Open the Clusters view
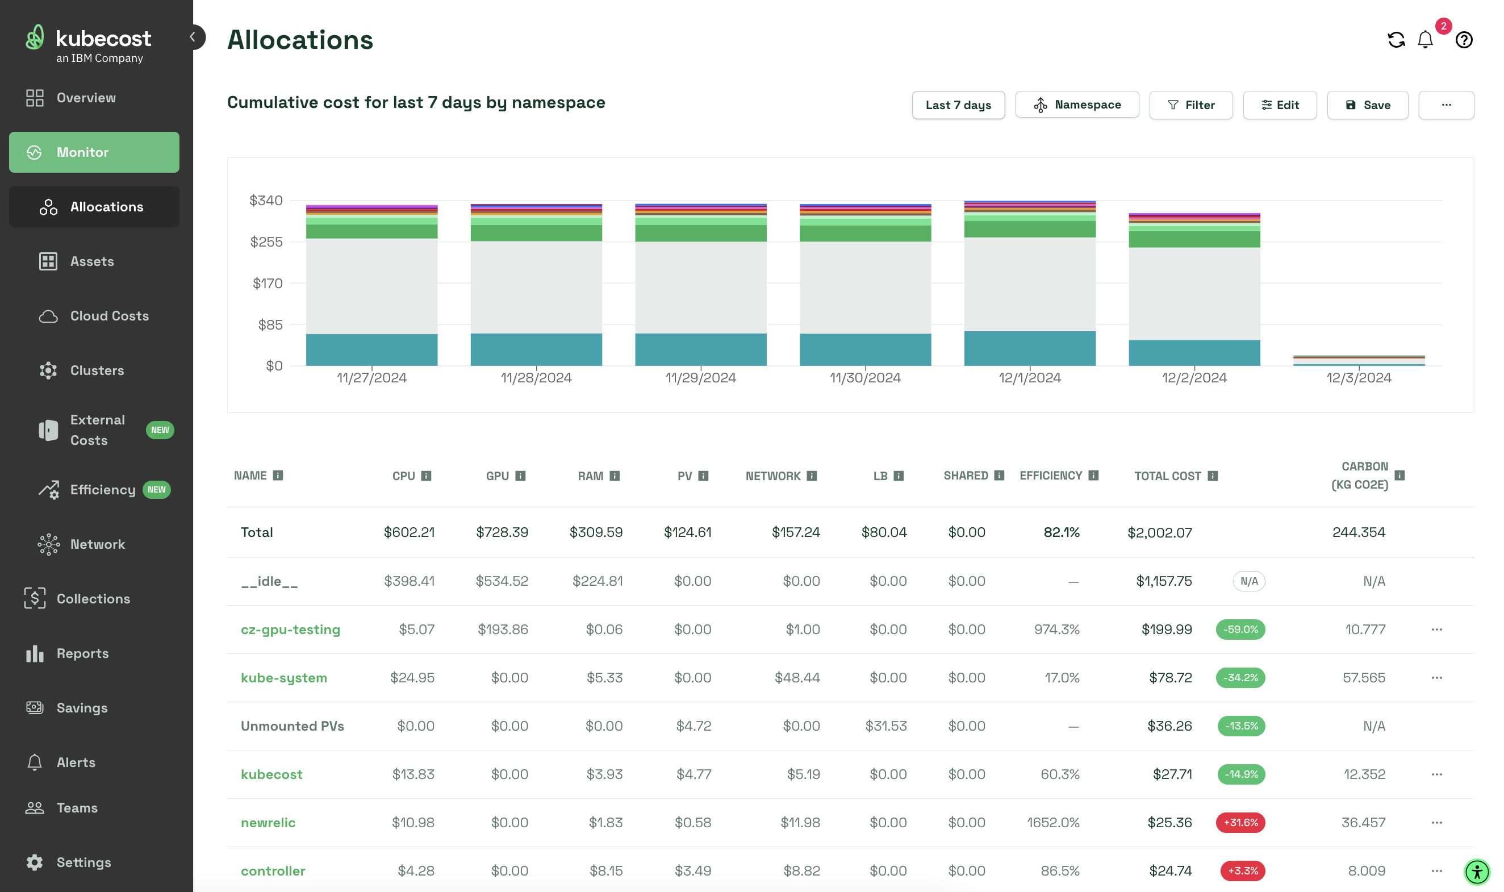The width and height of the screenshot is (1504, 892). pos(97,370)
